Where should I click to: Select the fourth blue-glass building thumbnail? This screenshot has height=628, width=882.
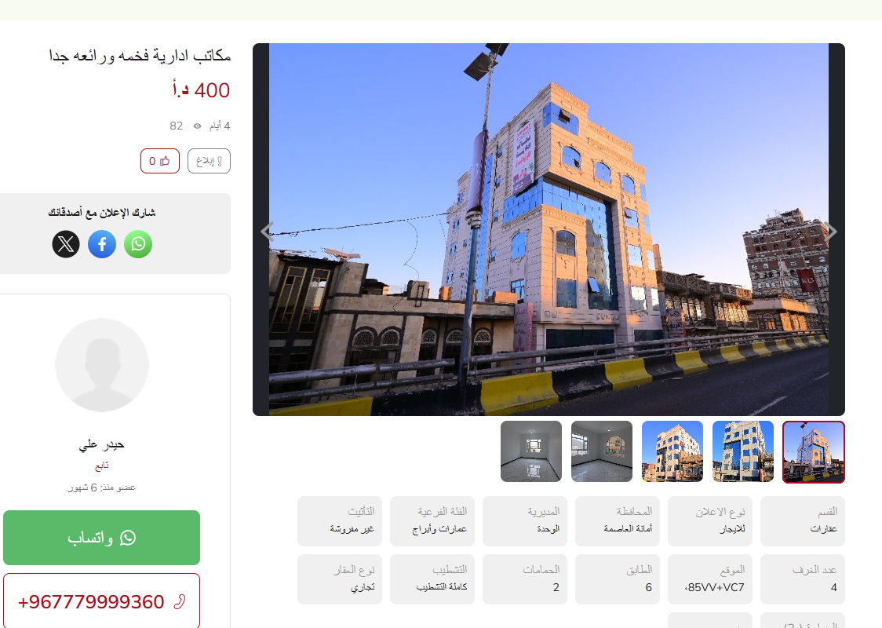click(x=743, y=451)
